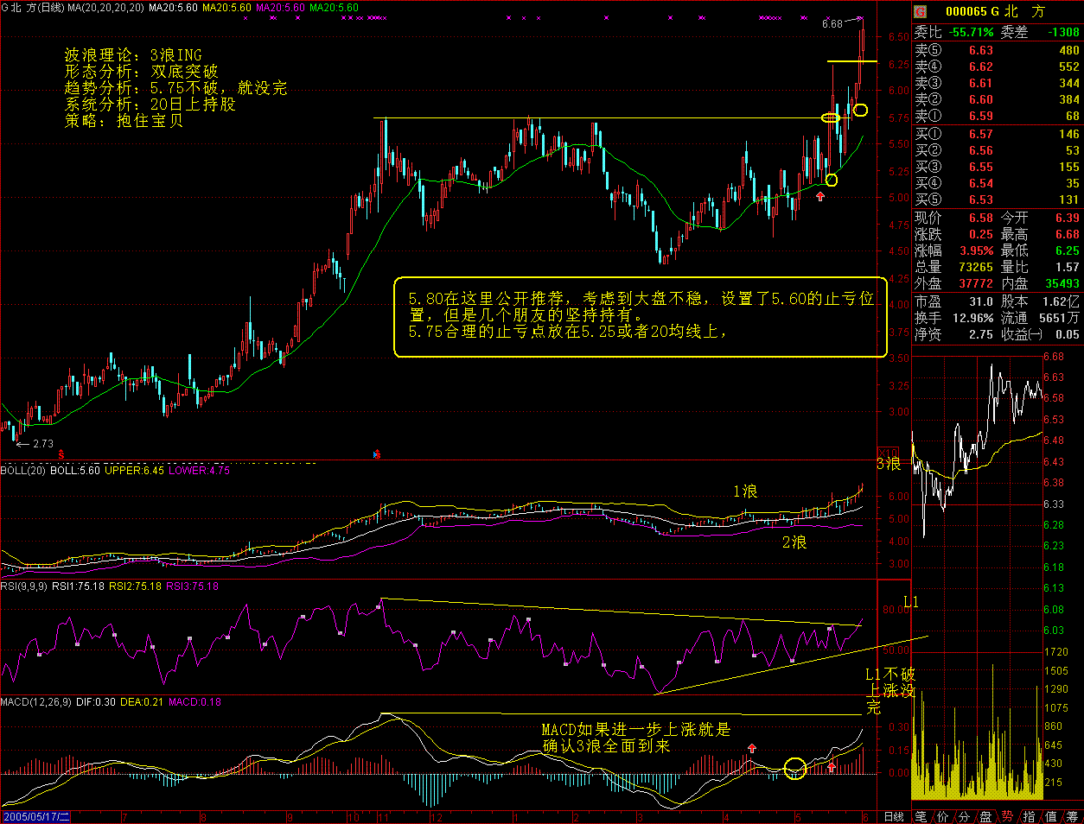Screen dimensions: 1084x824
Task: Select the 卖⑤ ask row at 6.63
Action: pyautogui.click(x=998, y=50)
